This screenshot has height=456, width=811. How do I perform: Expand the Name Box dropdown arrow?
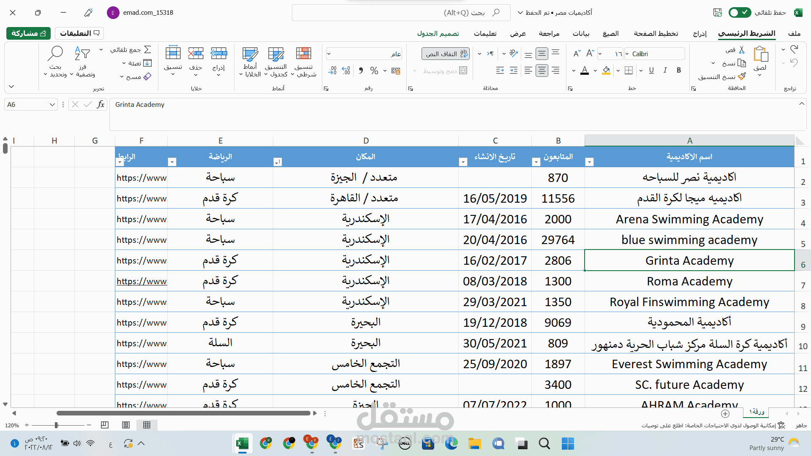[52, 105]
